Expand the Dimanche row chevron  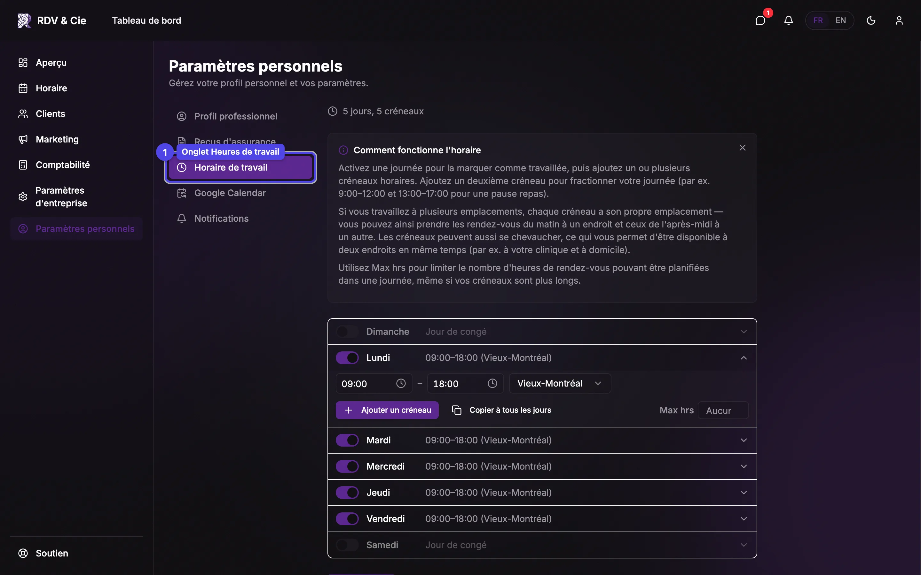[744, 332]
